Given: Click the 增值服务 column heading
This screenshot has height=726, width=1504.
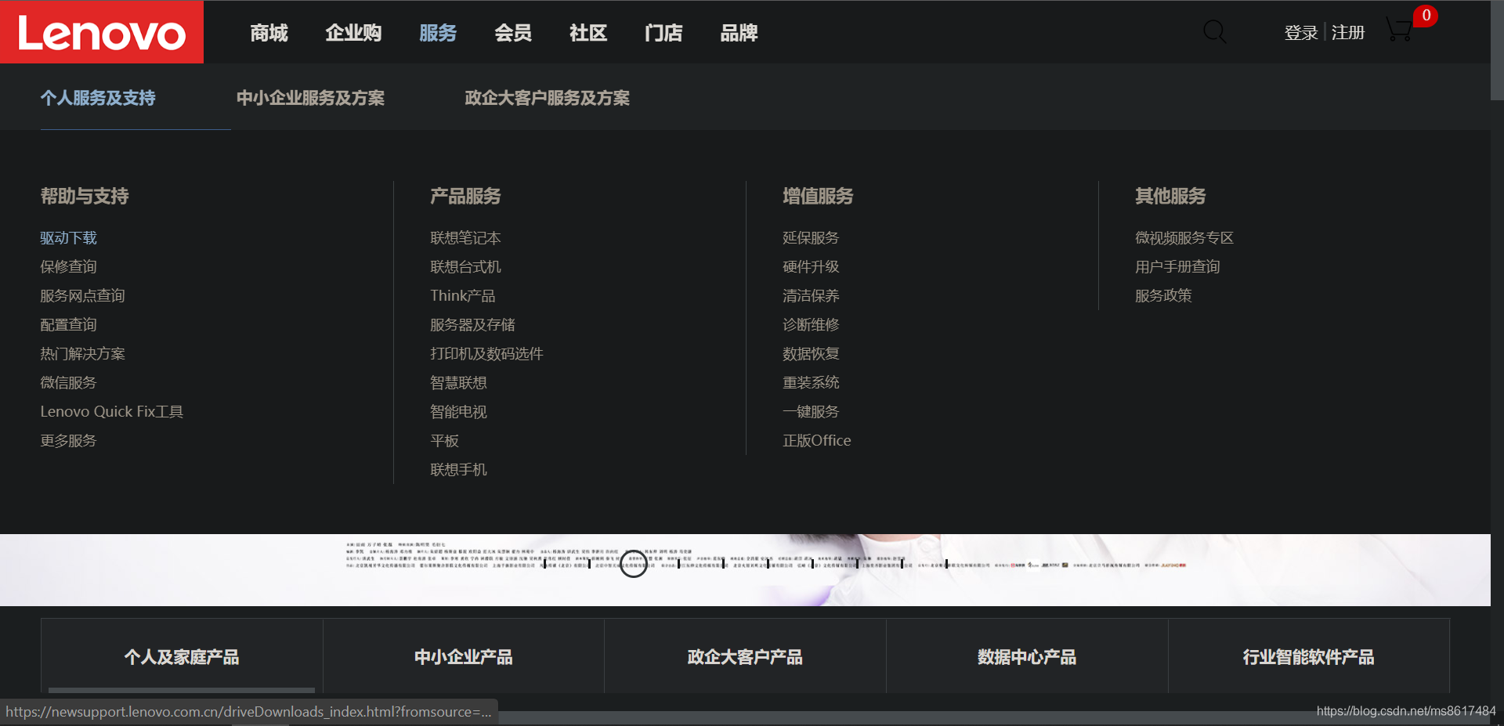Looking at the screenshot, I should pyautogui.click(x=818, y=196).
